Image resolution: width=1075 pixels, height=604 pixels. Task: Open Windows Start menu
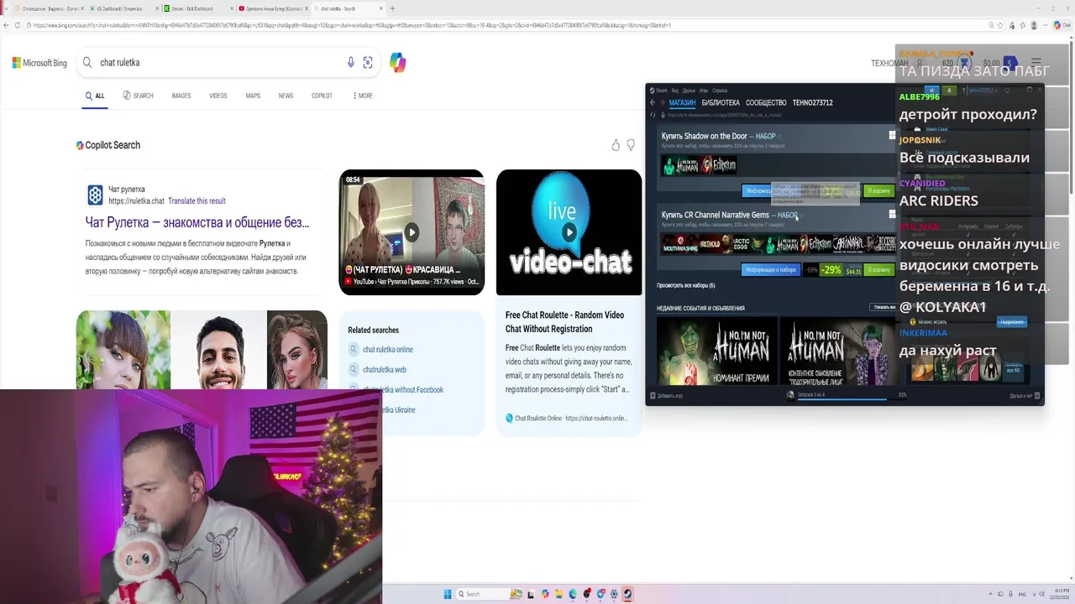448,594
